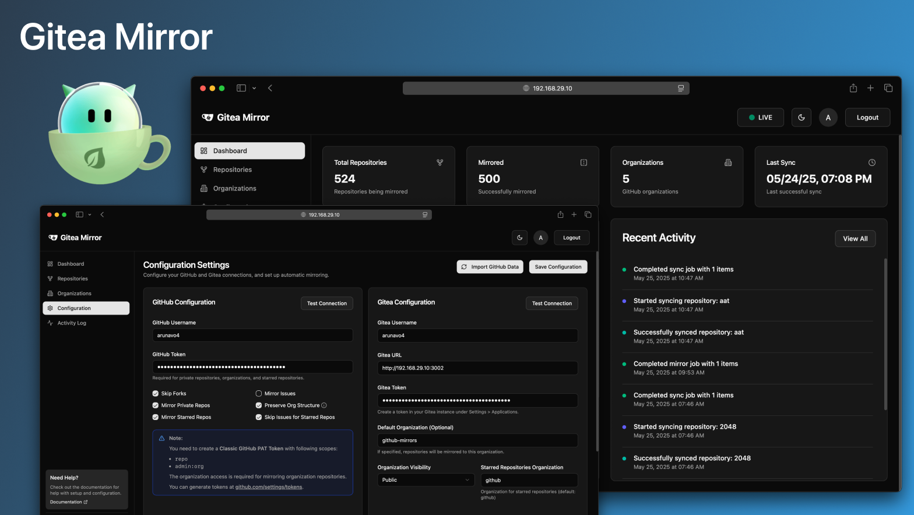Click tab overview icon in back browser toolbar
The height and width of the screenshot is (515, 914).
click(x=888, y=88)
